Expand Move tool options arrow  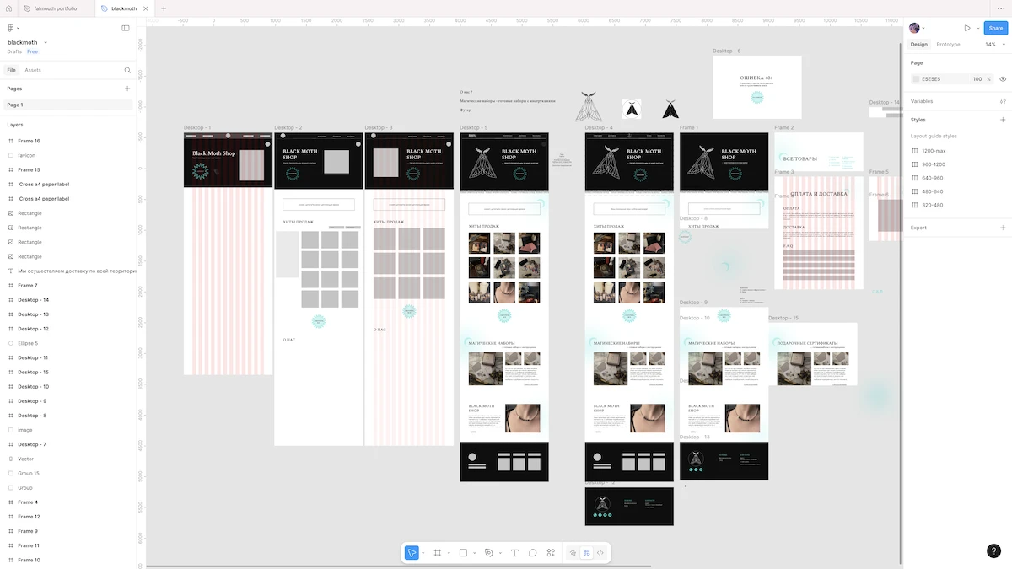pyautogui.click(x=423, y=553)
